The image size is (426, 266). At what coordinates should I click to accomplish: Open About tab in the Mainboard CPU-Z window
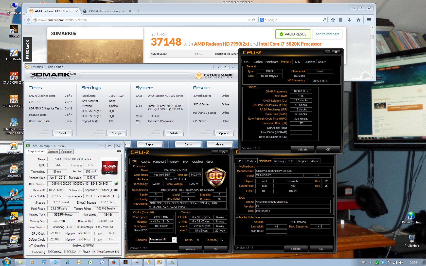tap(315, 161)
